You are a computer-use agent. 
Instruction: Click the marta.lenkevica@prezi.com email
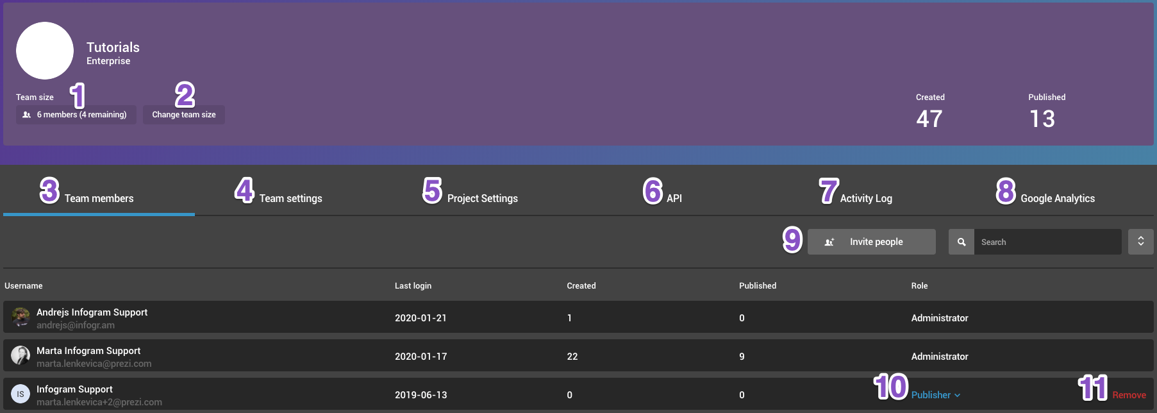[94, 364]
